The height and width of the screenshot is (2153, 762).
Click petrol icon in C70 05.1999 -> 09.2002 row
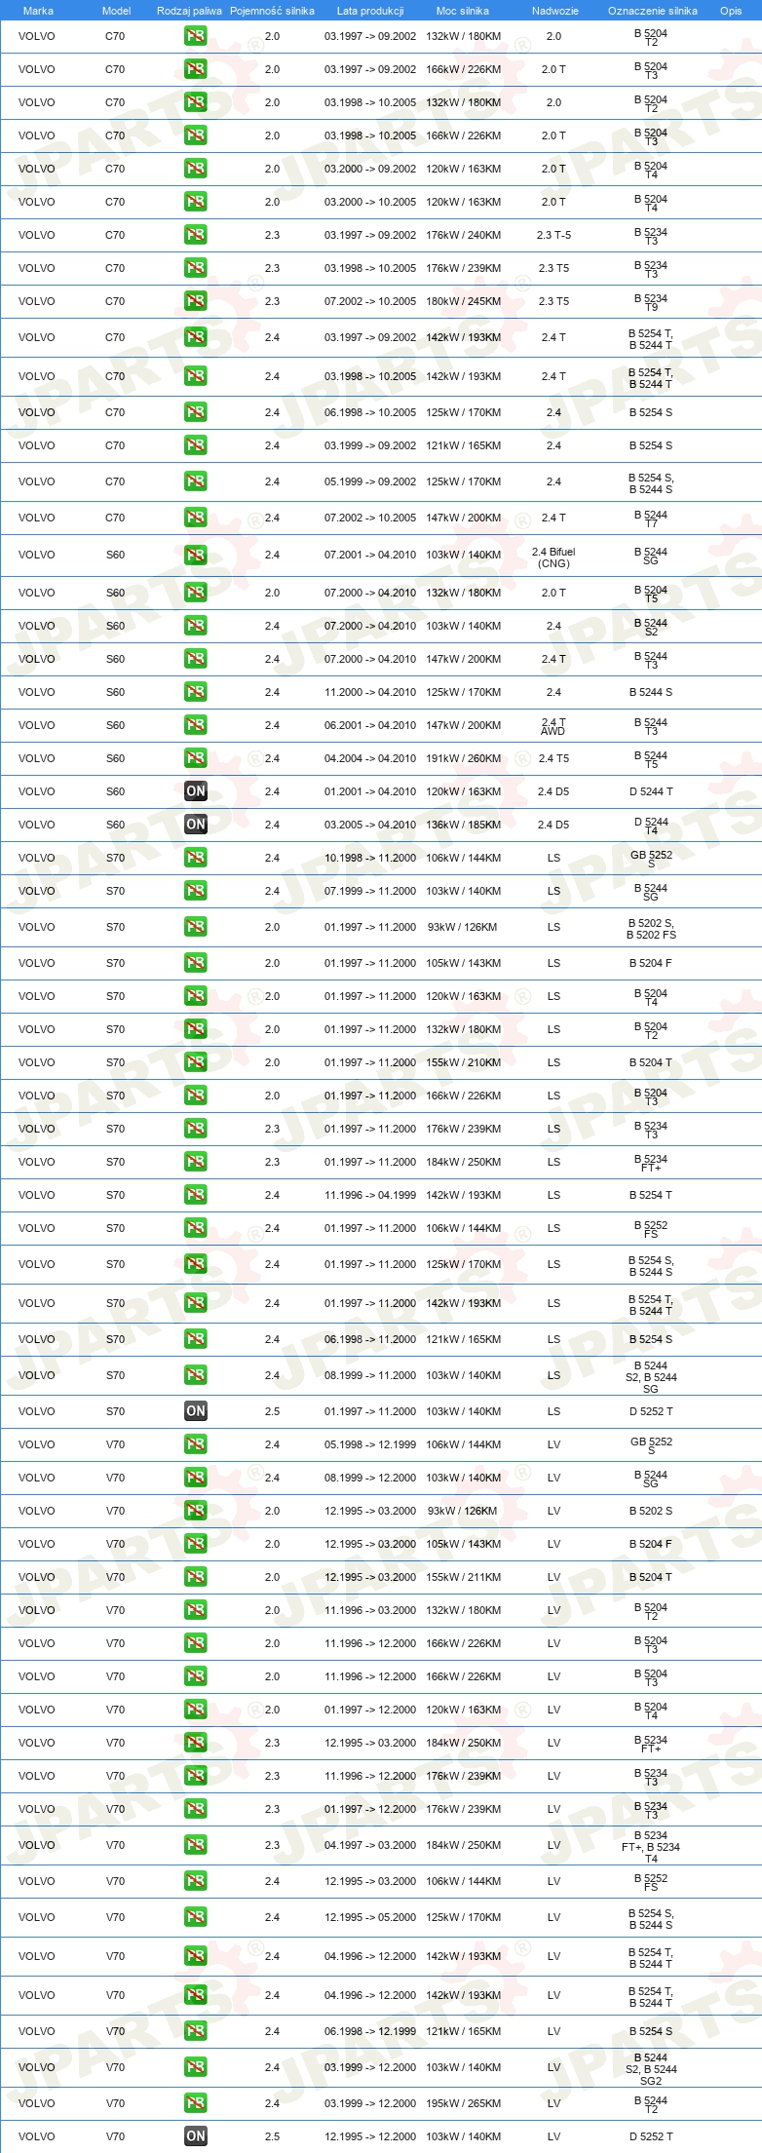(x=195, y=481)
